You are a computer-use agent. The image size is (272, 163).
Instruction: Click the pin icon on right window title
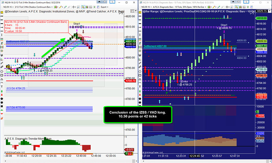(238, 2)
